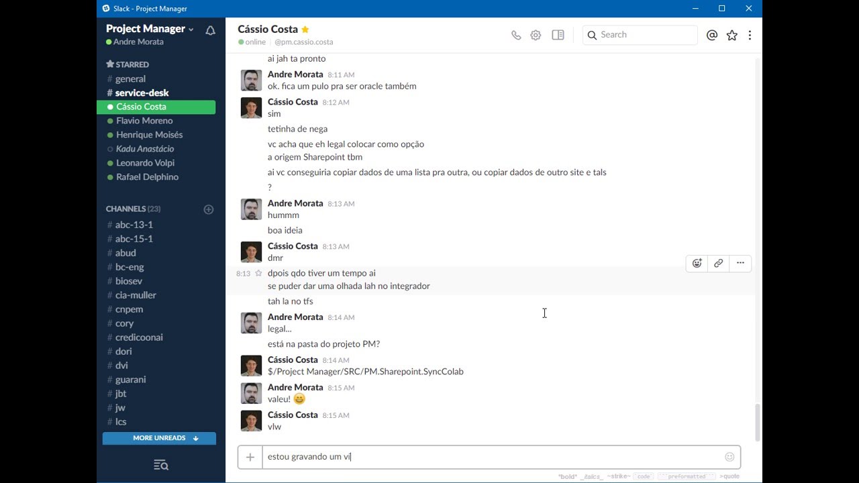
Task: Click the More Unreads button
Action: tap(159, 438)
